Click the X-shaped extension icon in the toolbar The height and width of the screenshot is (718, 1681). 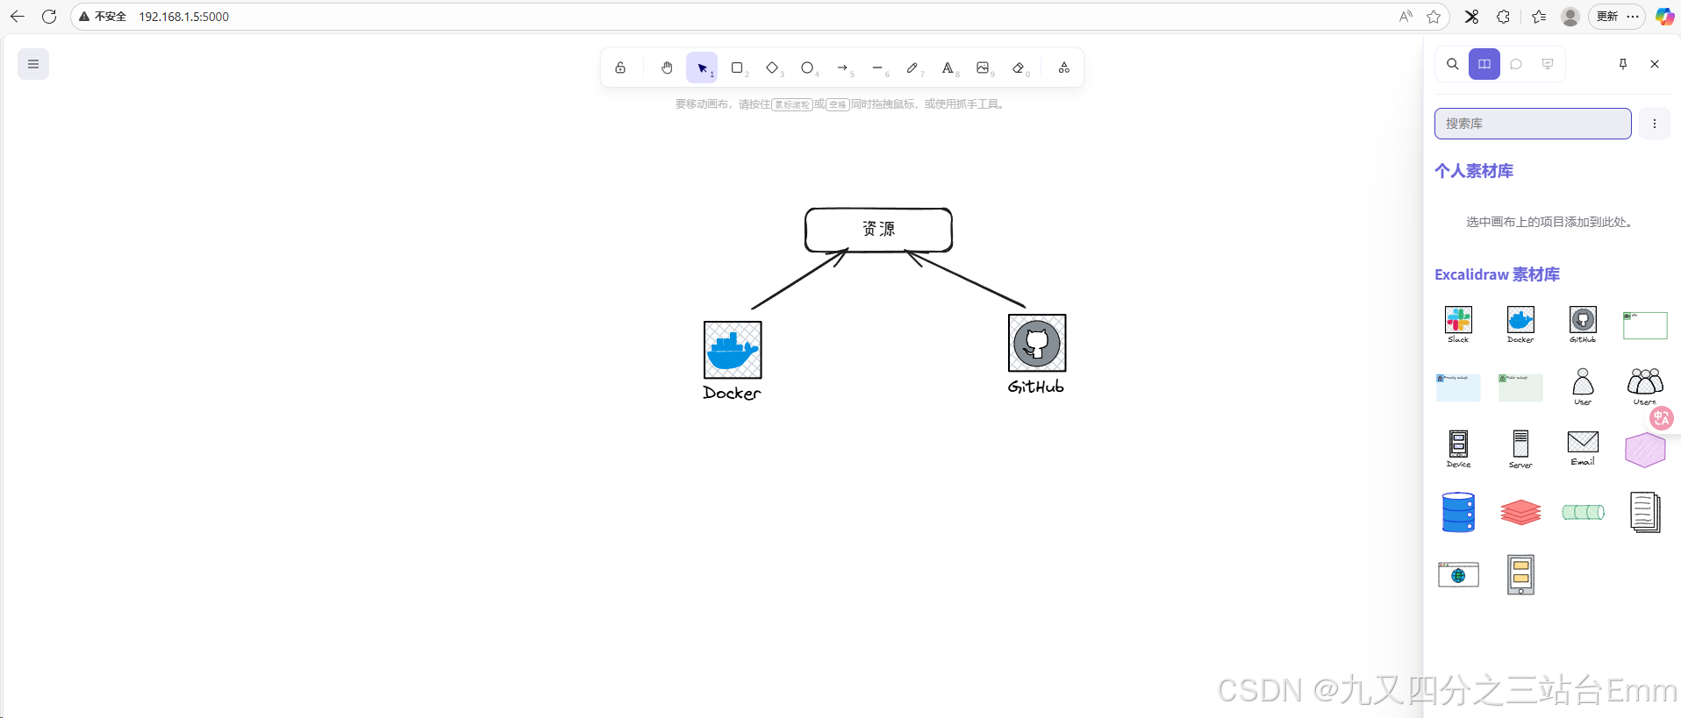[1471, 17]
